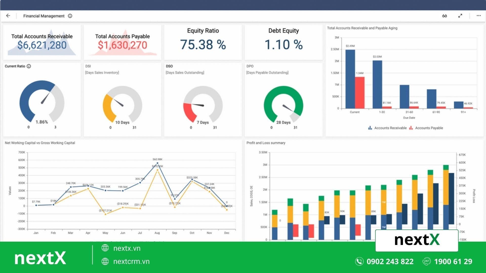Click the Total Accounts Receivable card
The height and width of the screenshot is (273, 486).
[42, 42]
